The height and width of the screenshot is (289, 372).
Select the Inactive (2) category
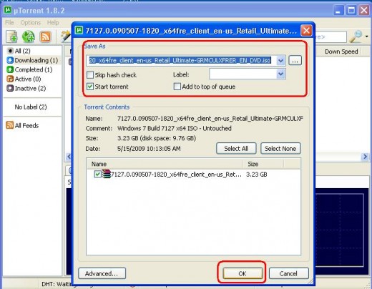(26, 89)
